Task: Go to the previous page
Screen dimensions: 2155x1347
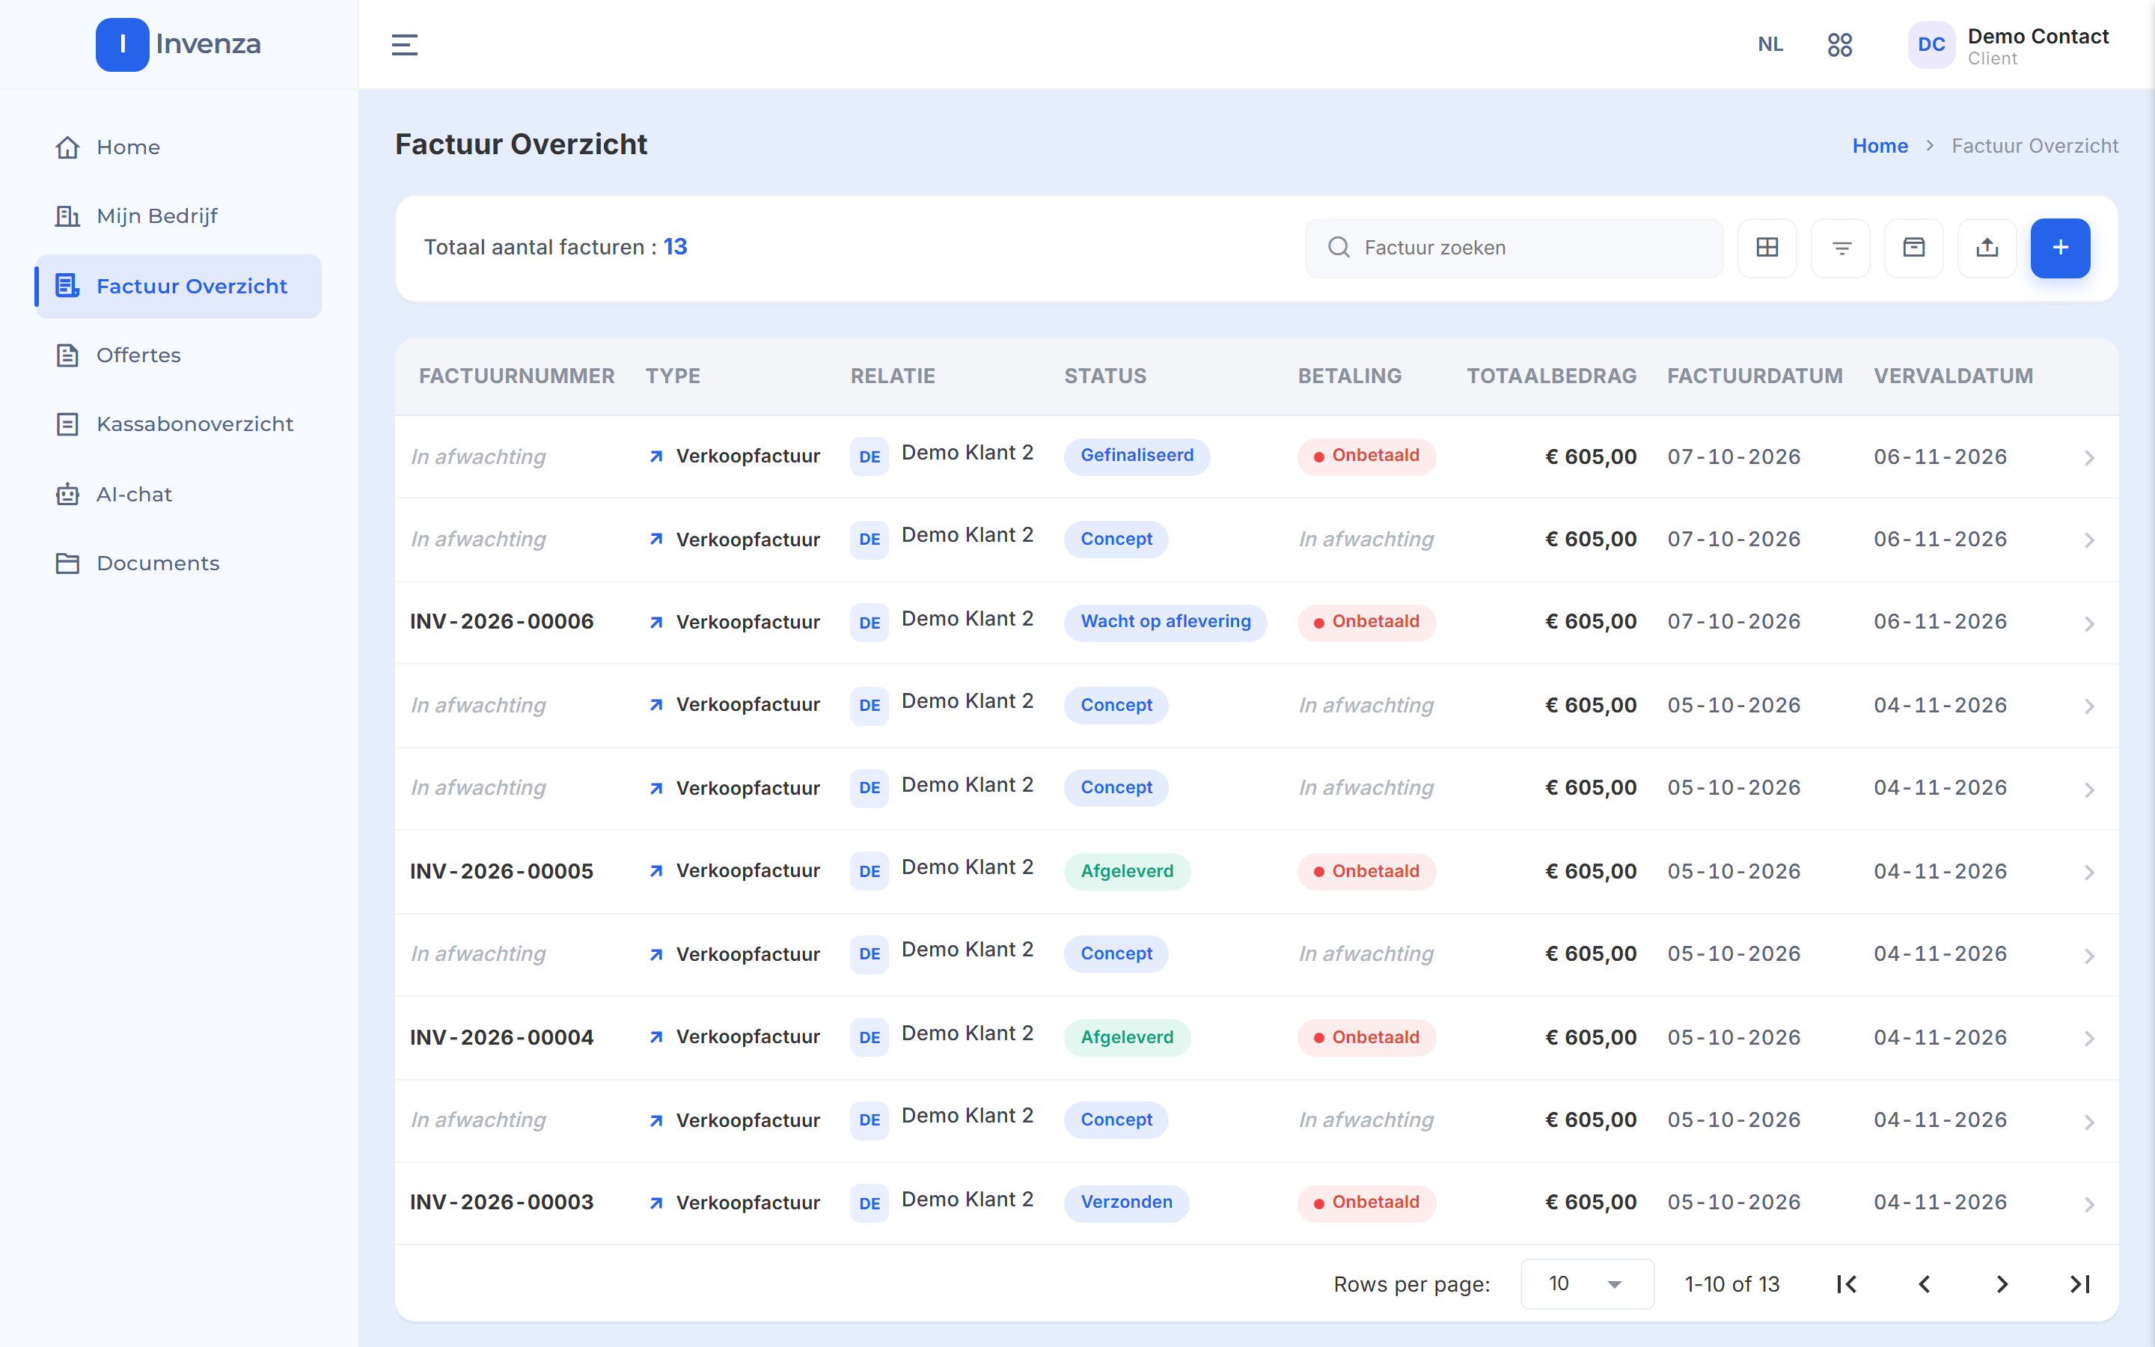Action: [x=1925, y=1283]
